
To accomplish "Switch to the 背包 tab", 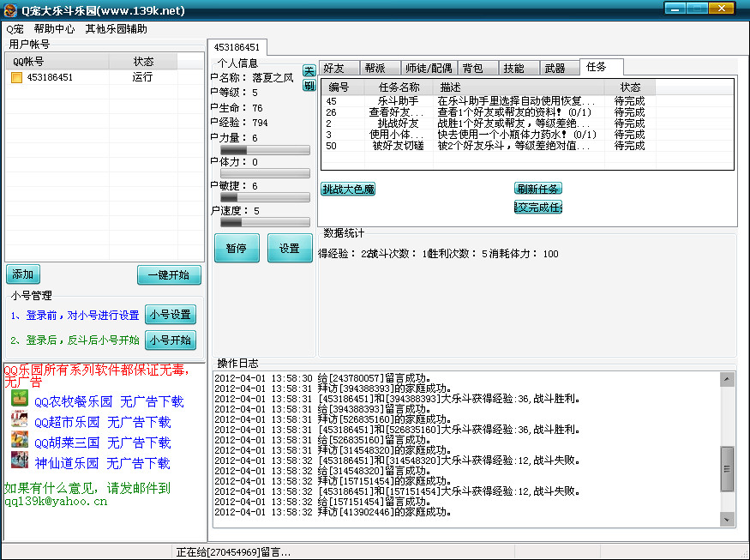I will [477, 68].
